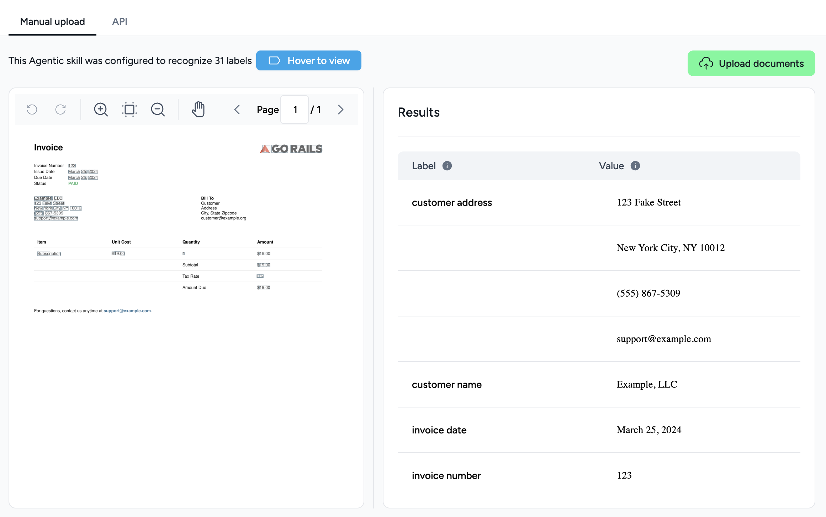Click the Hover to view button
Viewport: 826px width, 517px height.
point(308,60)
